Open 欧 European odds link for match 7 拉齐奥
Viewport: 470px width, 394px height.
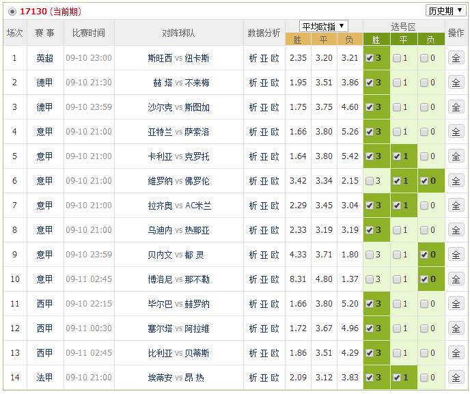275,206
